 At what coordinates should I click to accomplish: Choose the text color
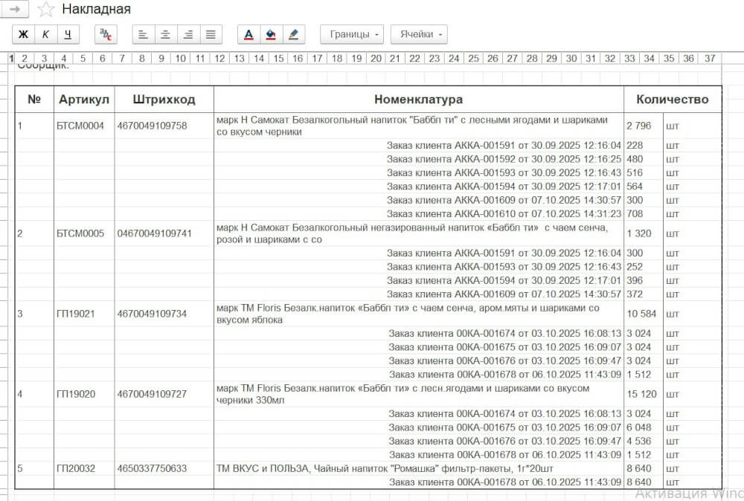248,34
